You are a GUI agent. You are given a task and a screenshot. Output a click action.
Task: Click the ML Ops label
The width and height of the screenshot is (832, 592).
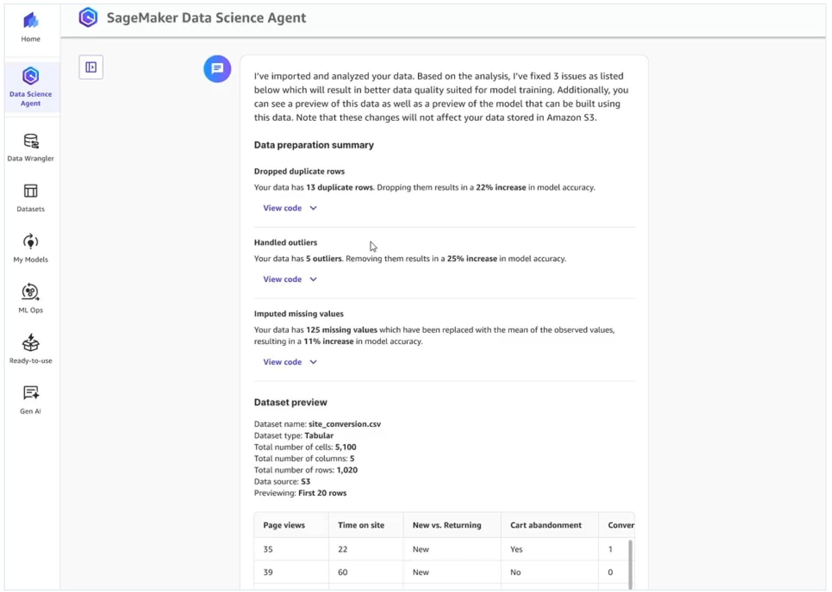pos(30,310)
